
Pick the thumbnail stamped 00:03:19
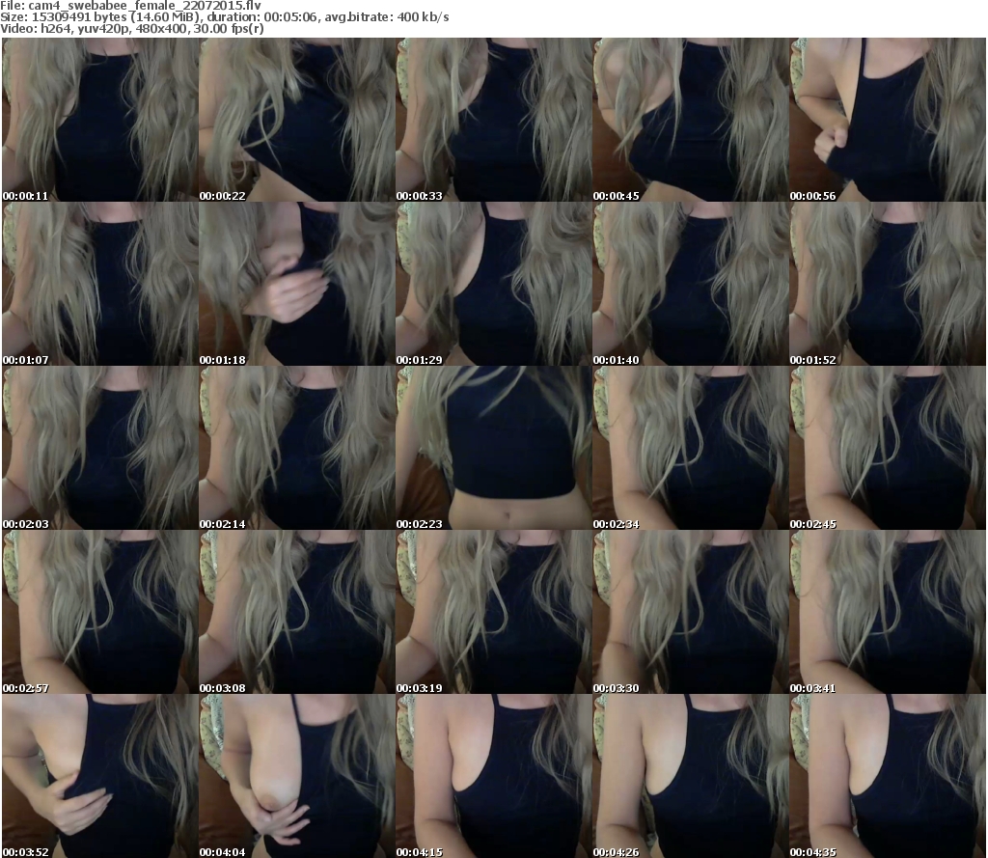pos(494,612)
